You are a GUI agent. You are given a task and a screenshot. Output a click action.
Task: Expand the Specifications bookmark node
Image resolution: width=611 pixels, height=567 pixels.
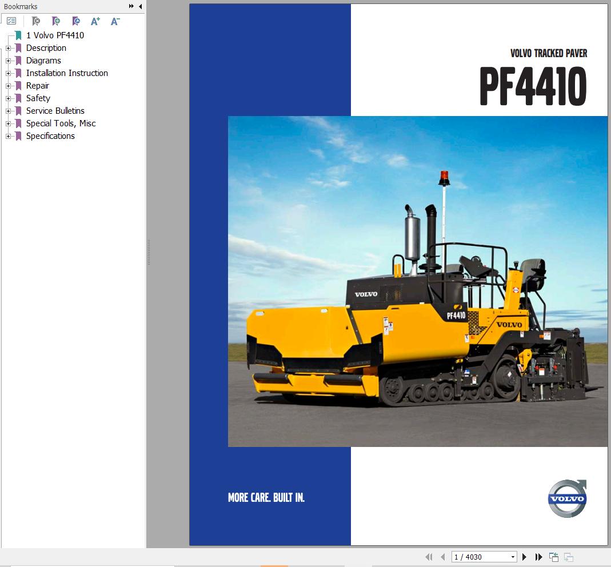click(x=8, y=136)
